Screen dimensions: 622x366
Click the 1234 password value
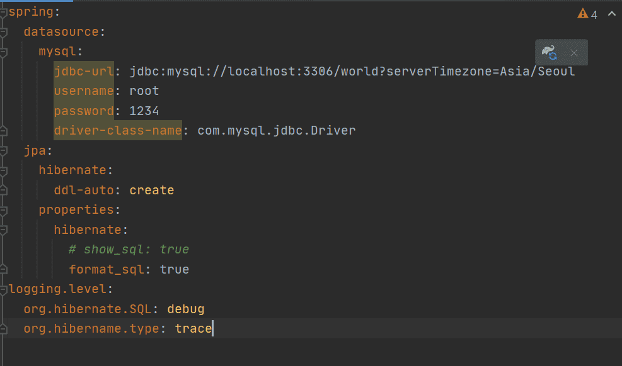click(144, 111)
